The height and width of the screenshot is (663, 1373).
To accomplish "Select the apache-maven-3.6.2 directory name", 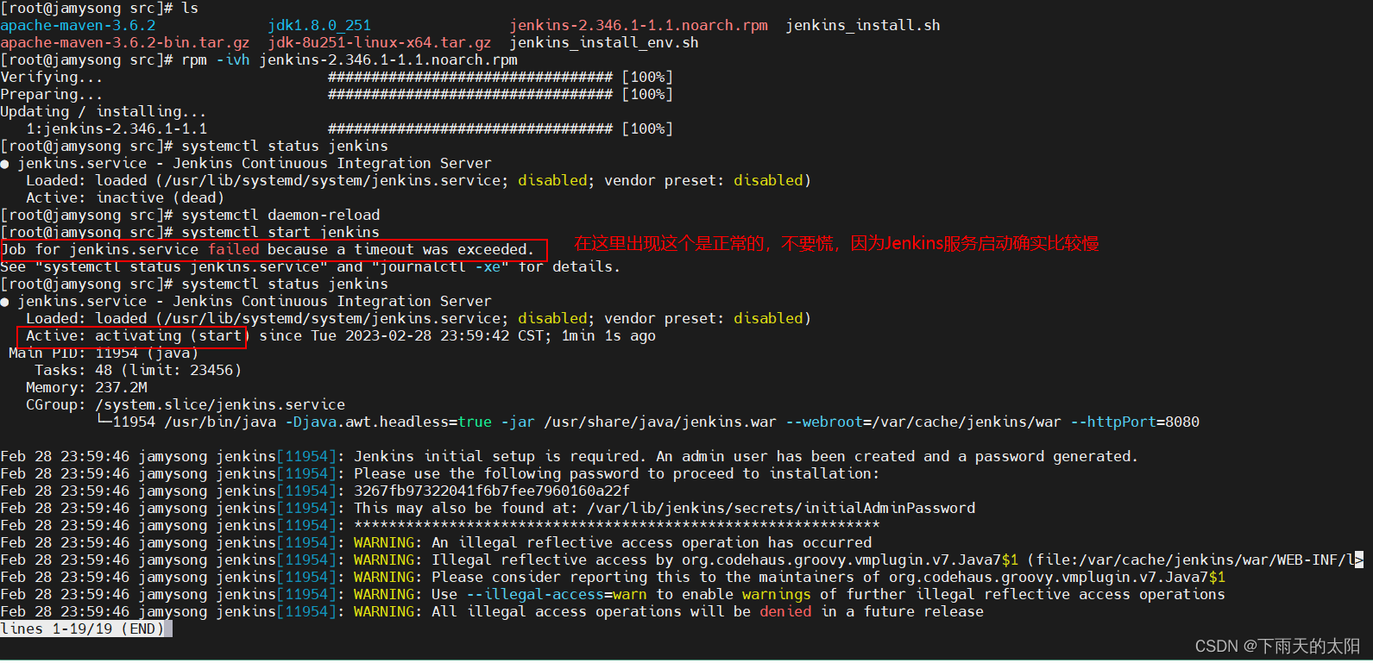I will (x=78, y=26).
